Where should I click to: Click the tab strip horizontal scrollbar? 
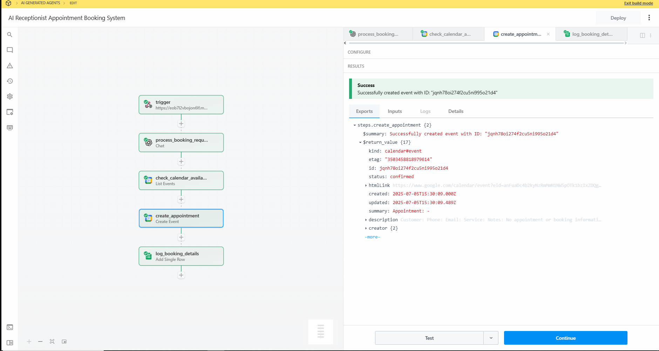487,43
